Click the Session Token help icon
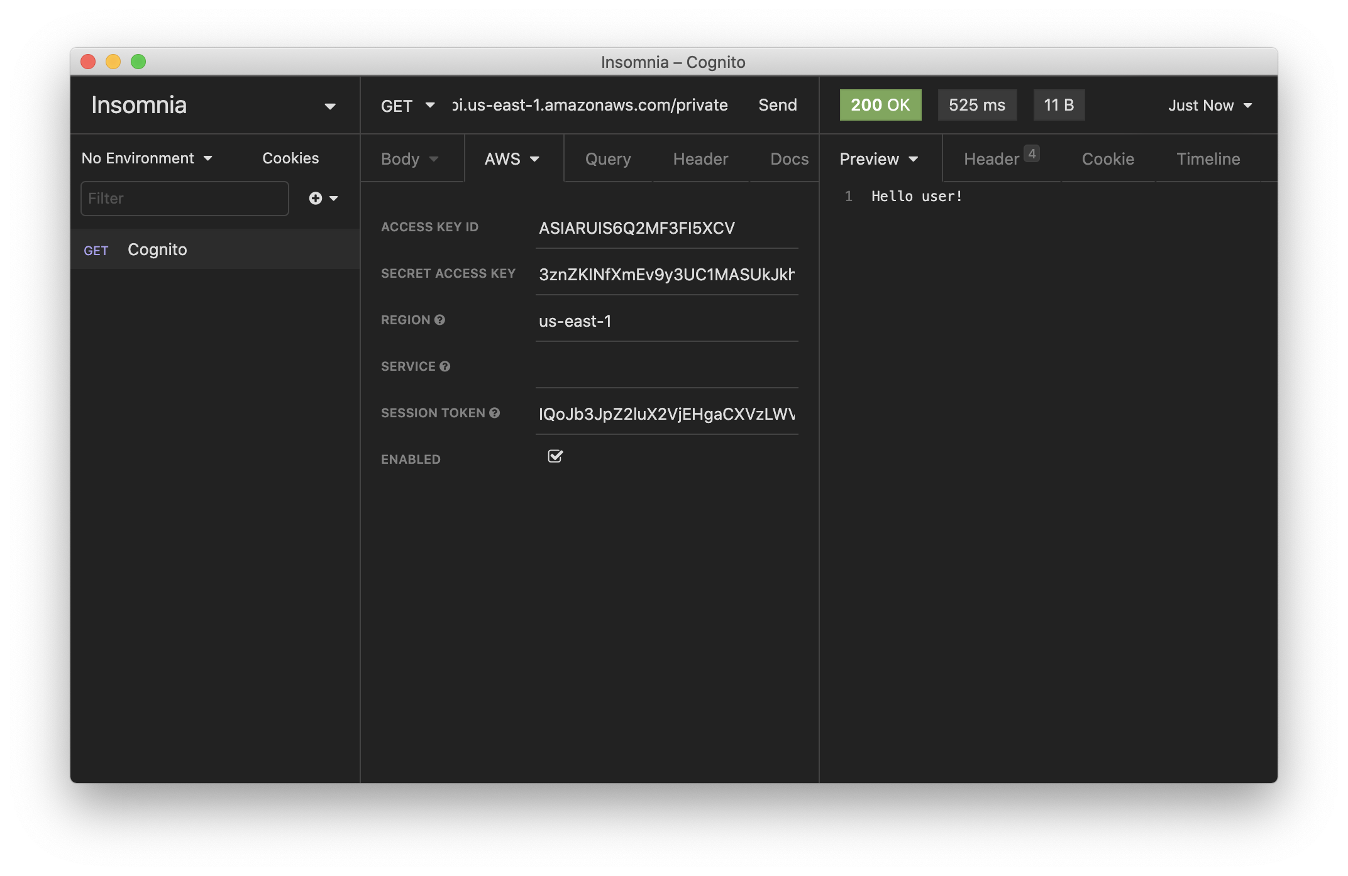This screenshot has width=1348, height=876. pos(494,413)
